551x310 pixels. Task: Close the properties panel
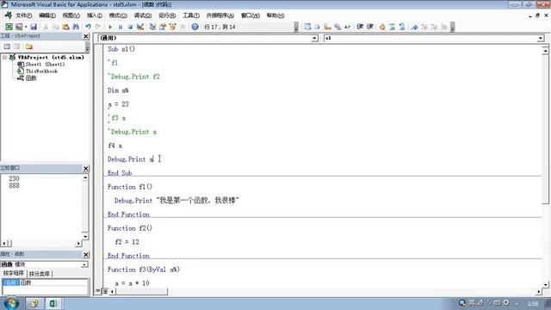tap(86, 254)
